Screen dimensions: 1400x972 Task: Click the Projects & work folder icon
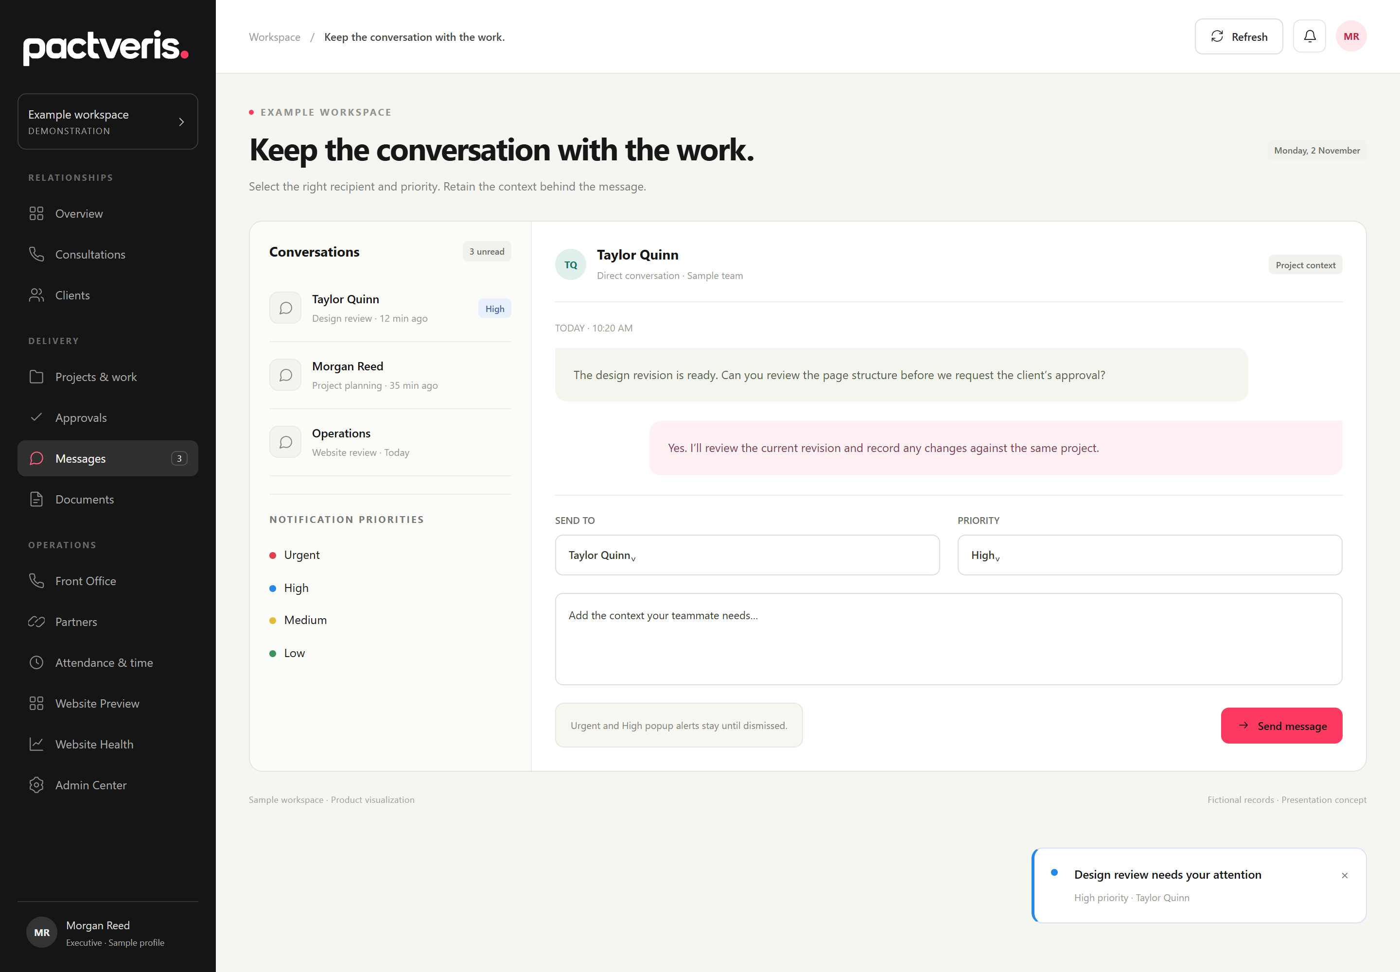(x=36, y=377)
